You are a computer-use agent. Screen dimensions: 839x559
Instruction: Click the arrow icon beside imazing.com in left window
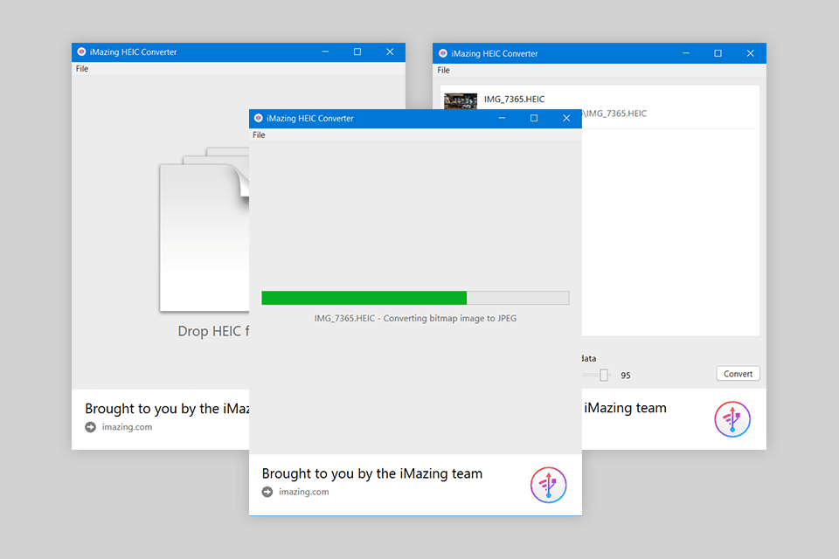pos(90,427)
